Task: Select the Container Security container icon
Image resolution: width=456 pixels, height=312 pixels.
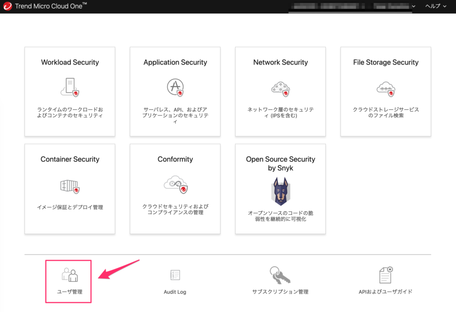Action: pos(69,185)
